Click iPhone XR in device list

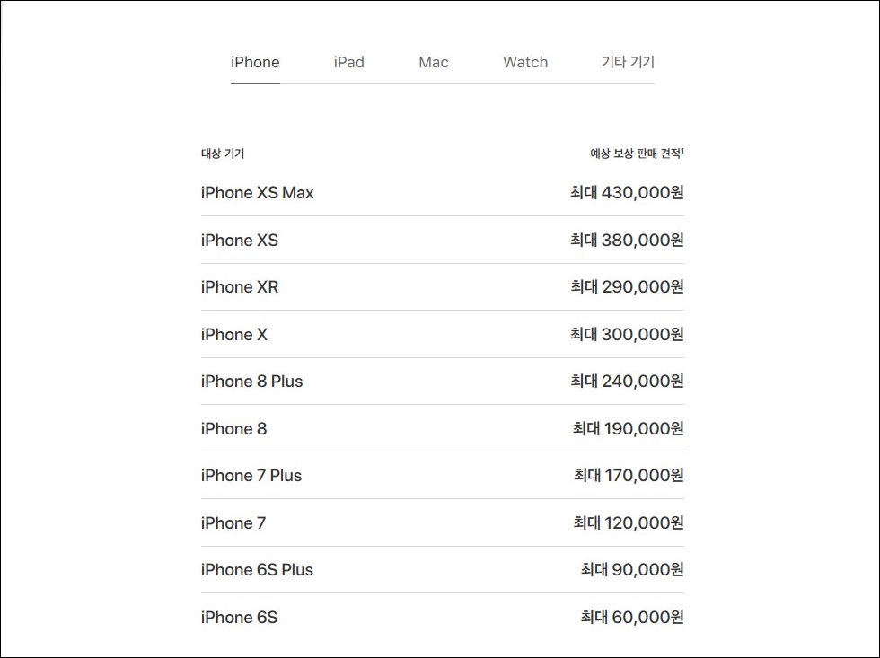pyautogui.click(x=240, y=287)
